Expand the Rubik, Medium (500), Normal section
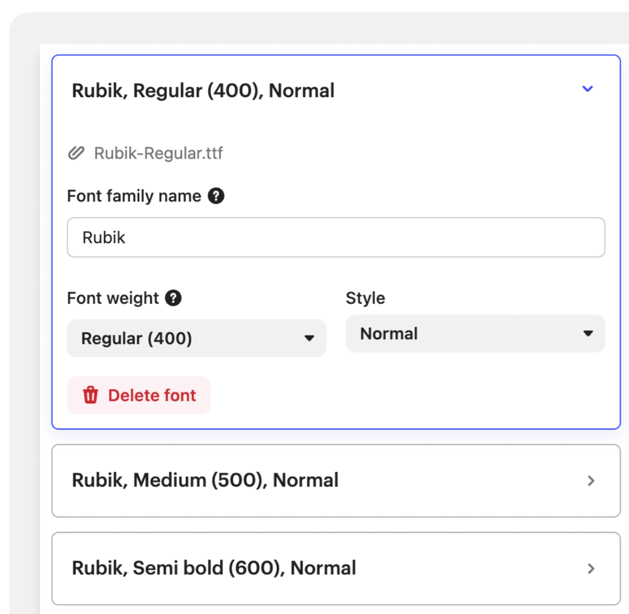Image resolution: width=629 pixels, height=614 pixels. [205, 480]
